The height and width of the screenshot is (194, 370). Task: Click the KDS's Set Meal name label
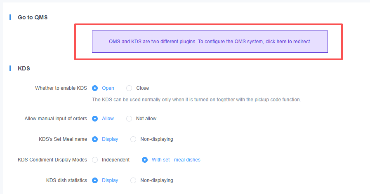61,139
